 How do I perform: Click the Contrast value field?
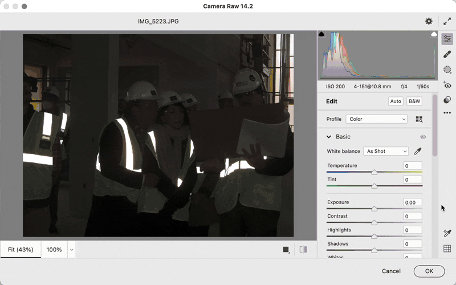[413, 217]
